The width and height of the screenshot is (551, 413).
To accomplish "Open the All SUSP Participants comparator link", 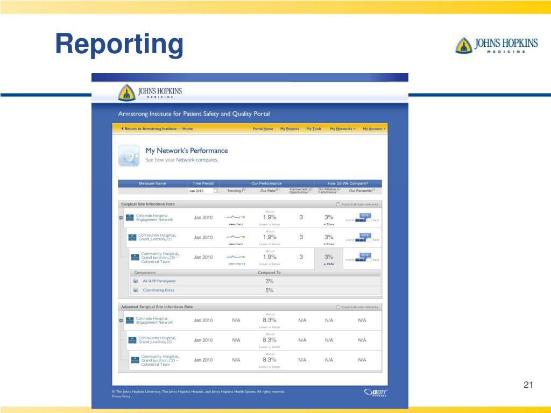I will tap(159, 281).
